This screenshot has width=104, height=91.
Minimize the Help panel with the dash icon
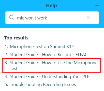click(97, 6)
